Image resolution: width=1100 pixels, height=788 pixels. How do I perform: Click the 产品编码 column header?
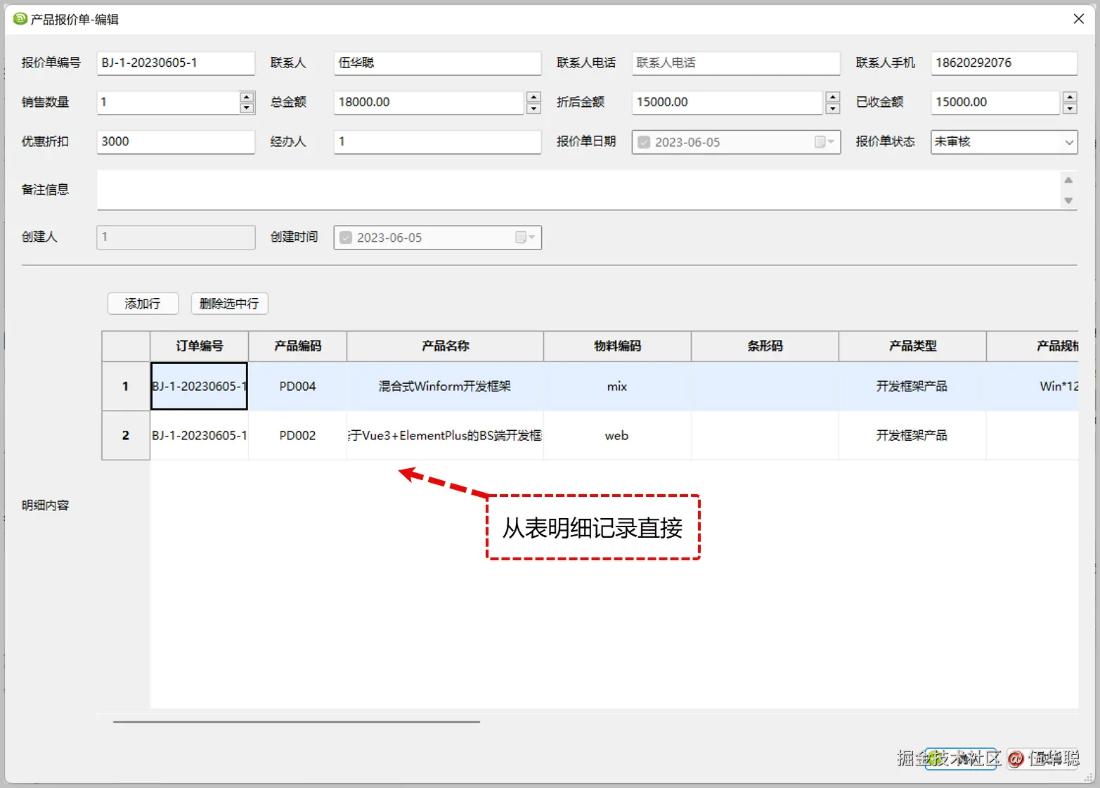pos(297,346)
